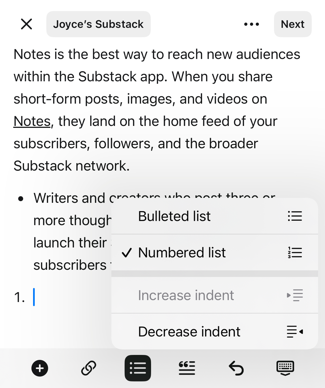Tap the line 'subscribers, followers, and the broader'
Viewport: 325px width, 388px height.
(x=136, y=144)
